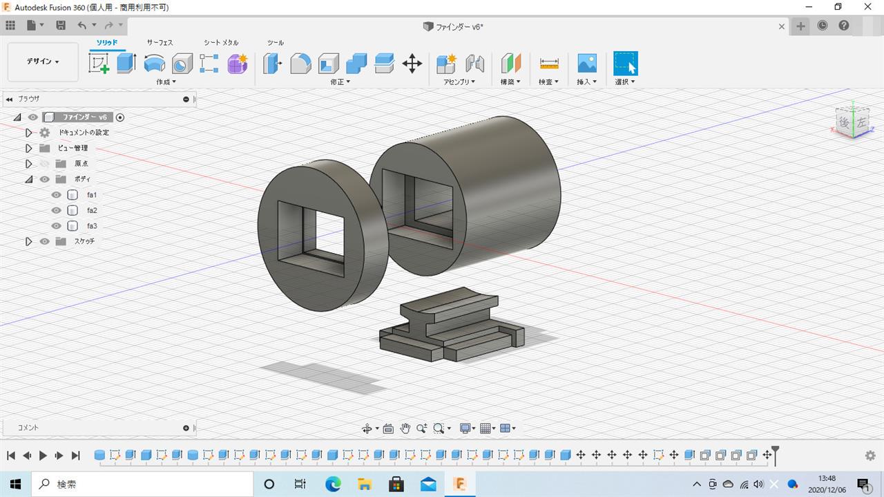Toggle visibility of body fa1
This screenshot has width=884, height=497.
(x=57, y=195)
